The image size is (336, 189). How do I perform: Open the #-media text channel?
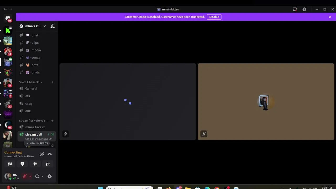click(37, 50)
